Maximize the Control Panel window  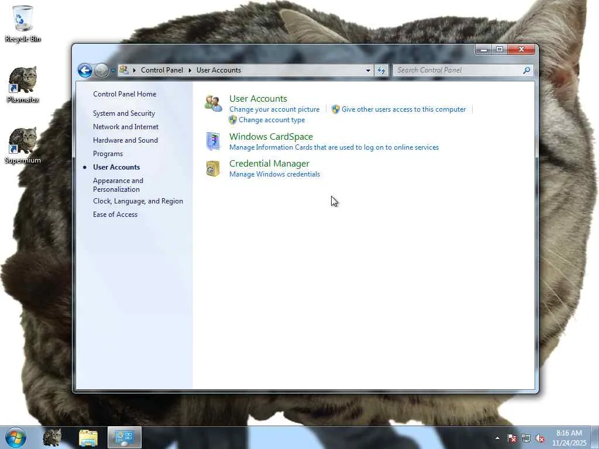pos(500,50)
